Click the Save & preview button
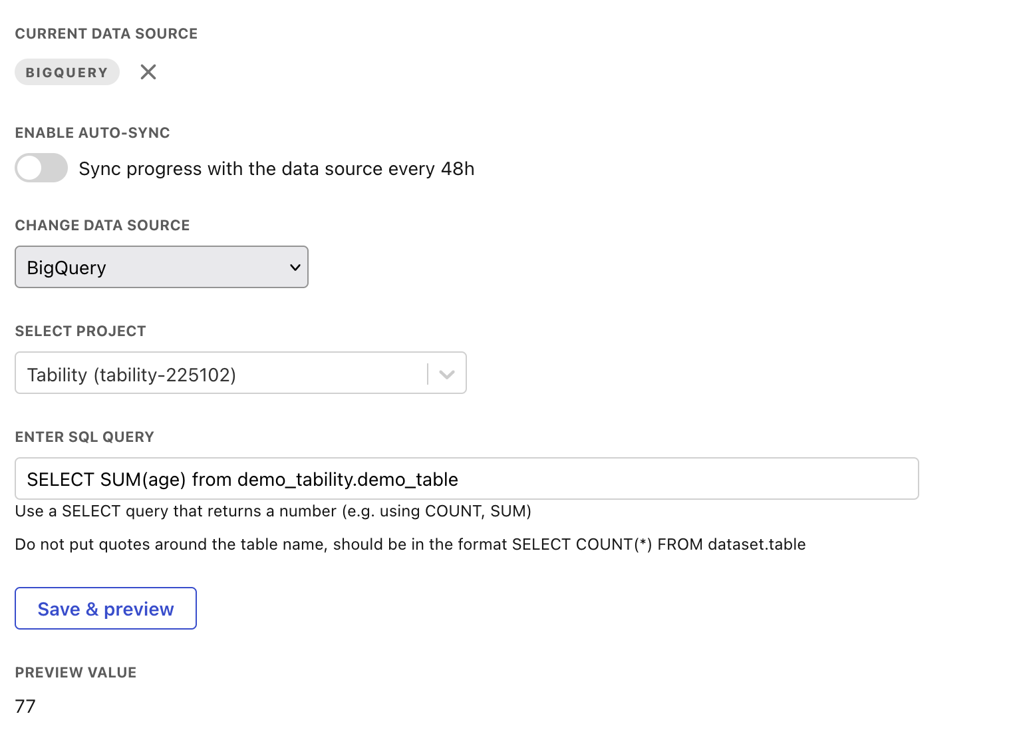 point(106,609)
